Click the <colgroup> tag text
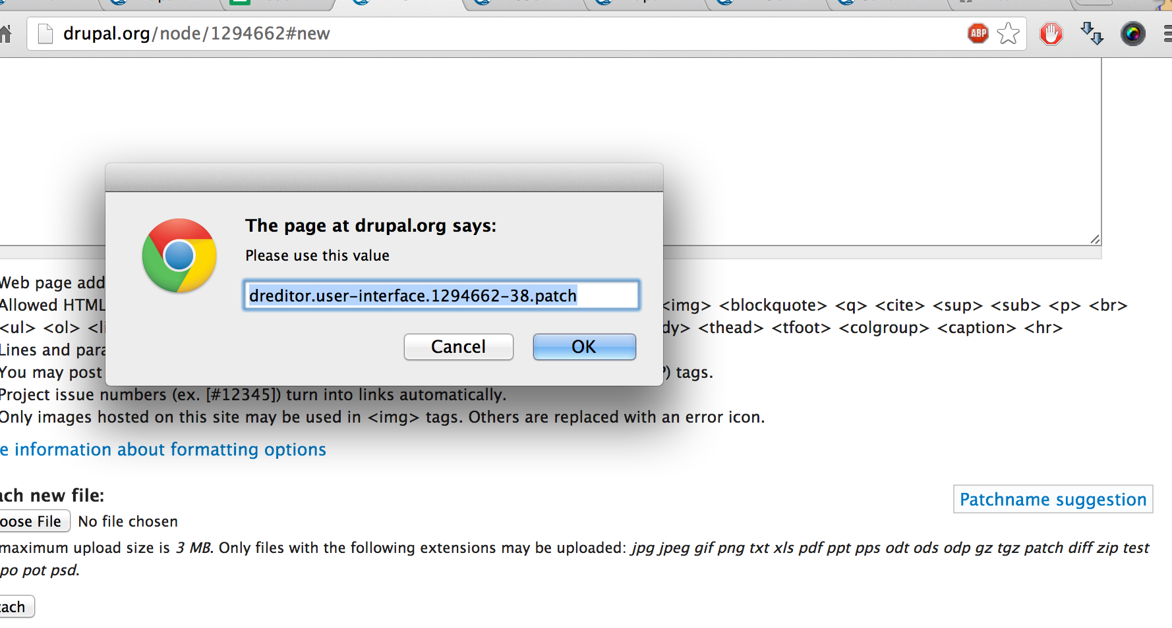 pos(884,328)
